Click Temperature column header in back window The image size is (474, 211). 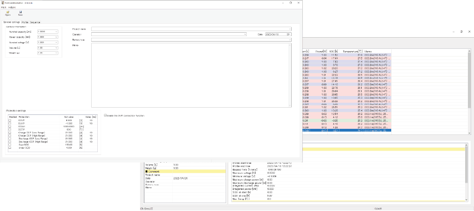click(x=352, y=51)
